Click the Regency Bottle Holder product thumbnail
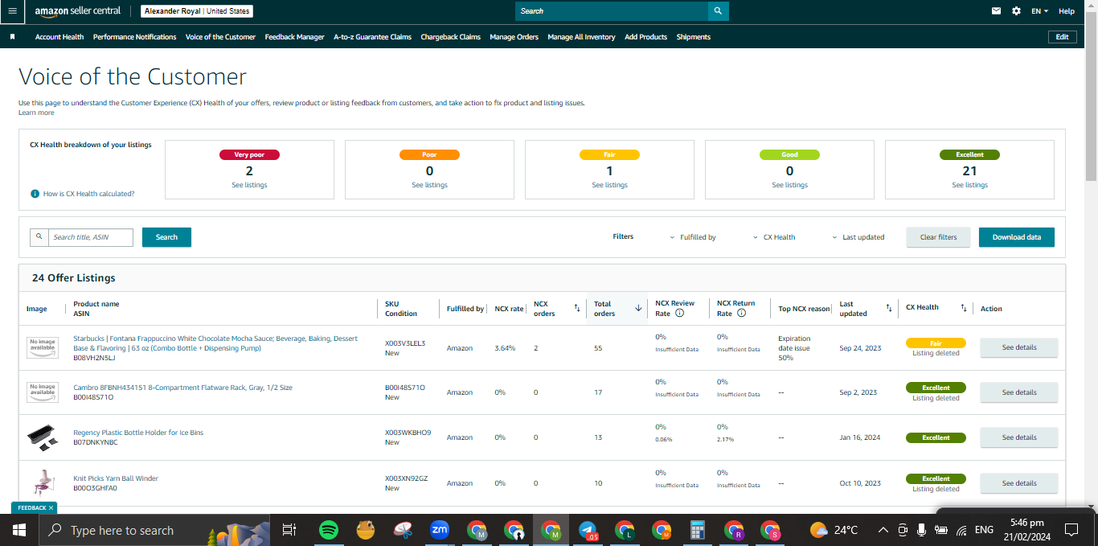Viewport: 1098px width, 546px height. [43, 437]
